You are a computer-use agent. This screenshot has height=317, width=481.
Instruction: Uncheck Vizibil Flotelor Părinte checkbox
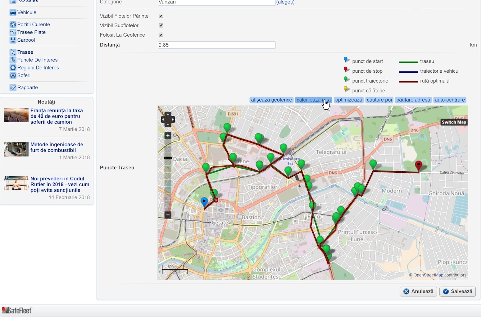coord(161,16)
